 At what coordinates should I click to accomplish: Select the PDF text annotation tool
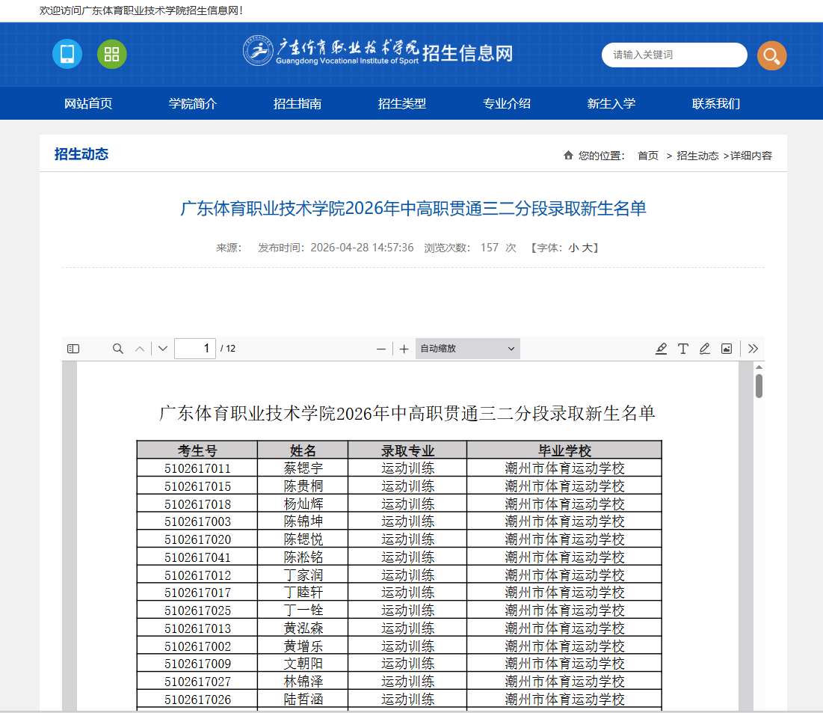(683, 349)
